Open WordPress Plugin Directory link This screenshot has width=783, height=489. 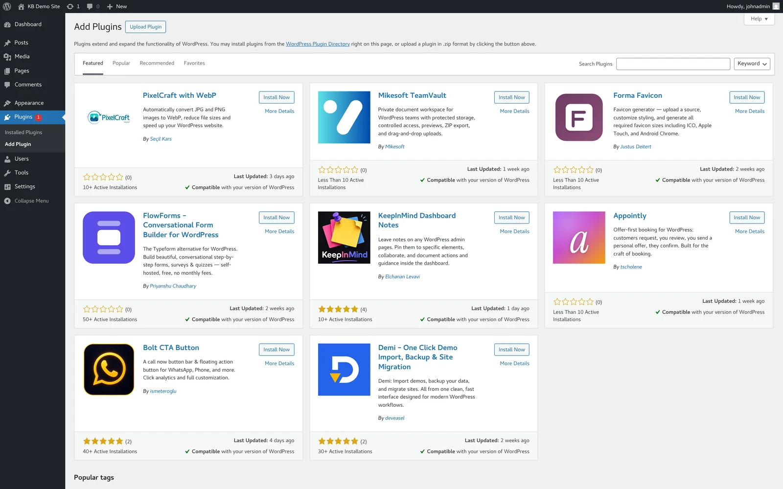point(318,44)
